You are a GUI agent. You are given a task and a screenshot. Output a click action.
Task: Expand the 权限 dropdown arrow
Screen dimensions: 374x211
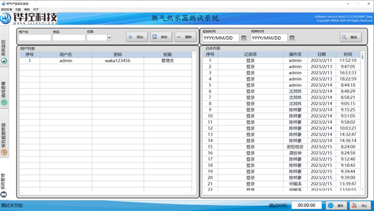[x=109, y=38]
